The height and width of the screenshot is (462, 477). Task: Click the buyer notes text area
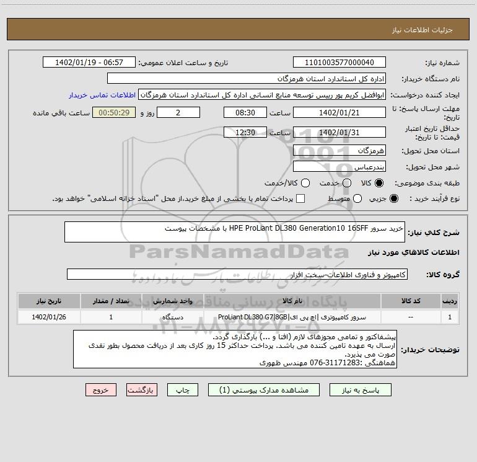235,349
